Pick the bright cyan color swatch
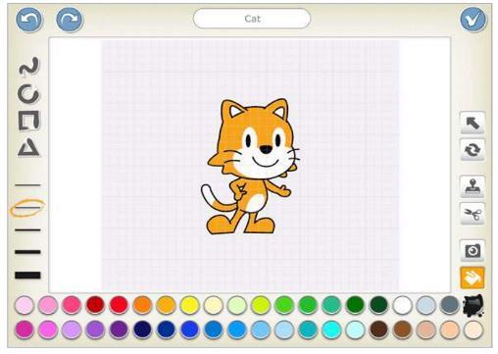Viewport: 498px width, 354px height. [331, 329]
